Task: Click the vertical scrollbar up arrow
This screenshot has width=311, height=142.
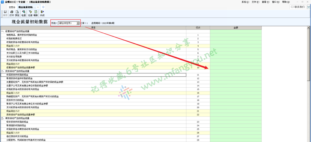Action: tap(309, 28)
